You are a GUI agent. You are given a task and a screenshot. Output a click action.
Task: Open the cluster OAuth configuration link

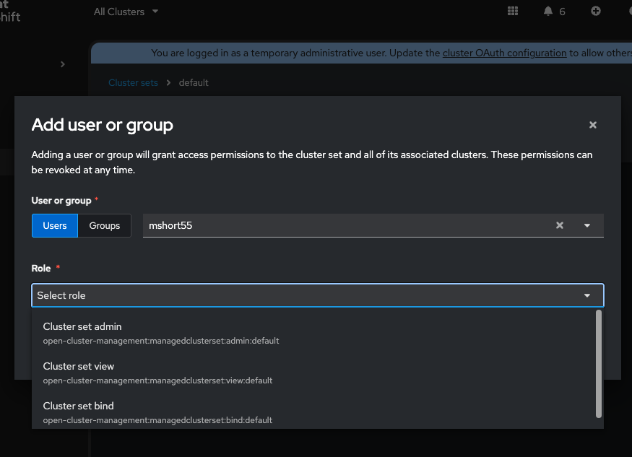(504, 53)
